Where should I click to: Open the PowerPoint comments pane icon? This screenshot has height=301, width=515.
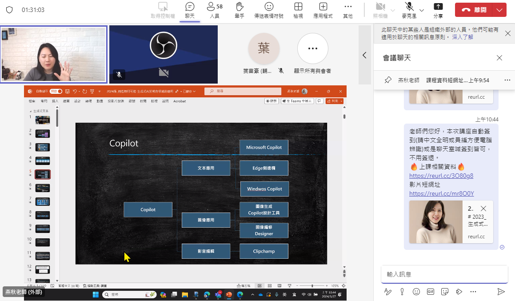pyautogui.click(x=319, y=101)
